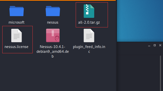The height and width of the screenshot is (91, 163).
Task: Click the all-2.0.tar.gz file name
Action: [x=89, y=22]
